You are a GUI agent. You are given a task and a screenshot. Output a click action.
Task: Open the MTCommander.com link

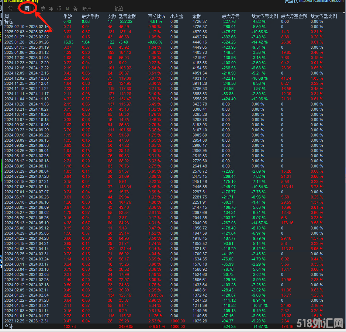(321, 1)
